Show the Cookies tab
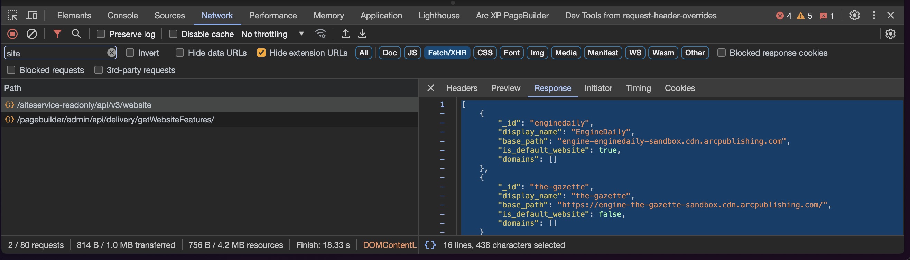This screenshot has width=910, height=260. (680, 88)
